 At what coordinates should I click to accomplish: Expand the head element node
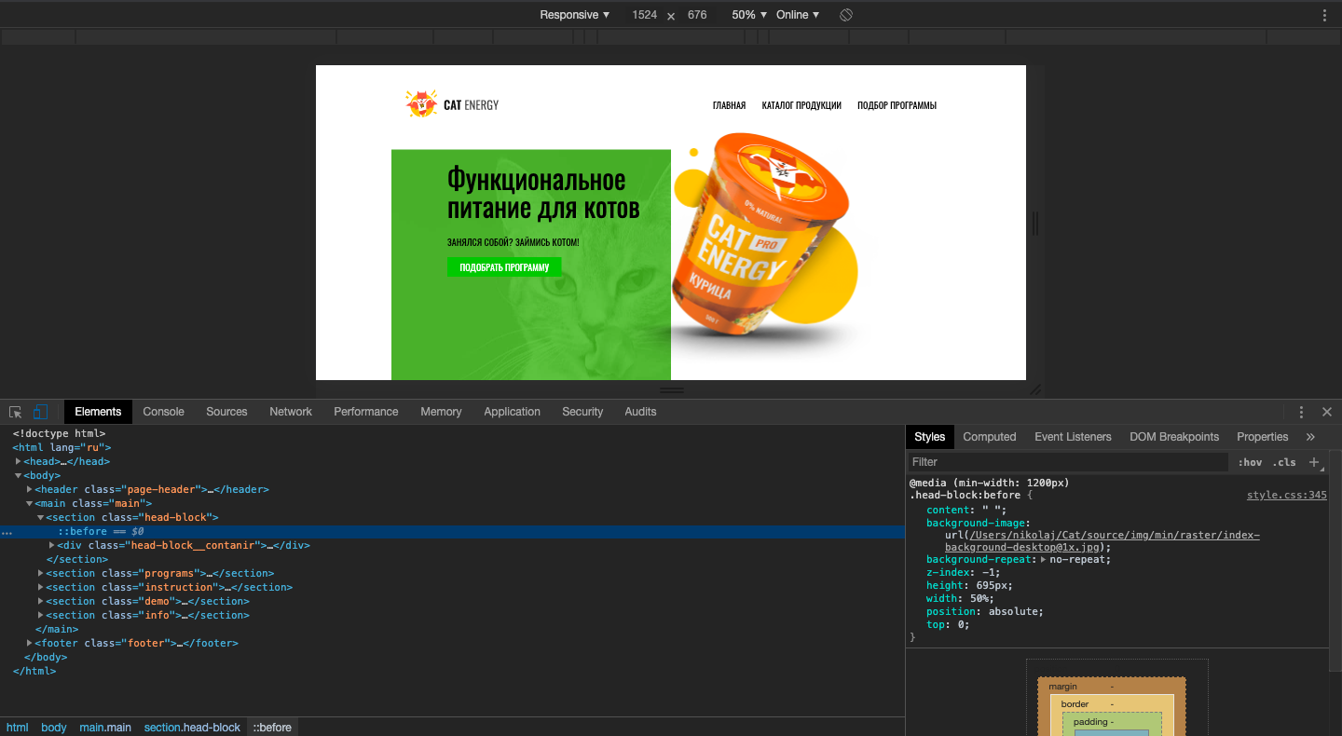pos(19,461)
